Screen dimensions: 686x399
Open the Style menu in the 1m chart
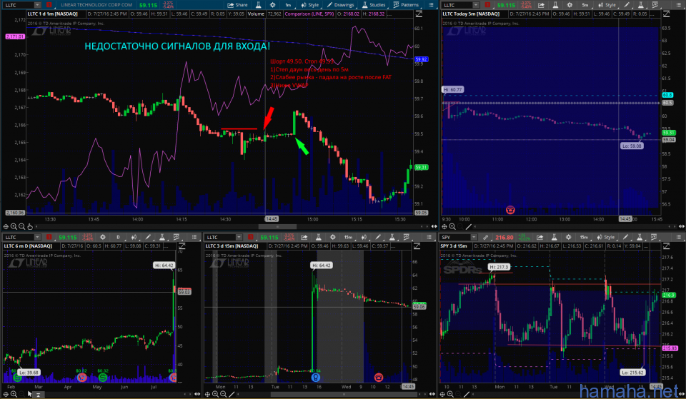(x=309, y=5)
